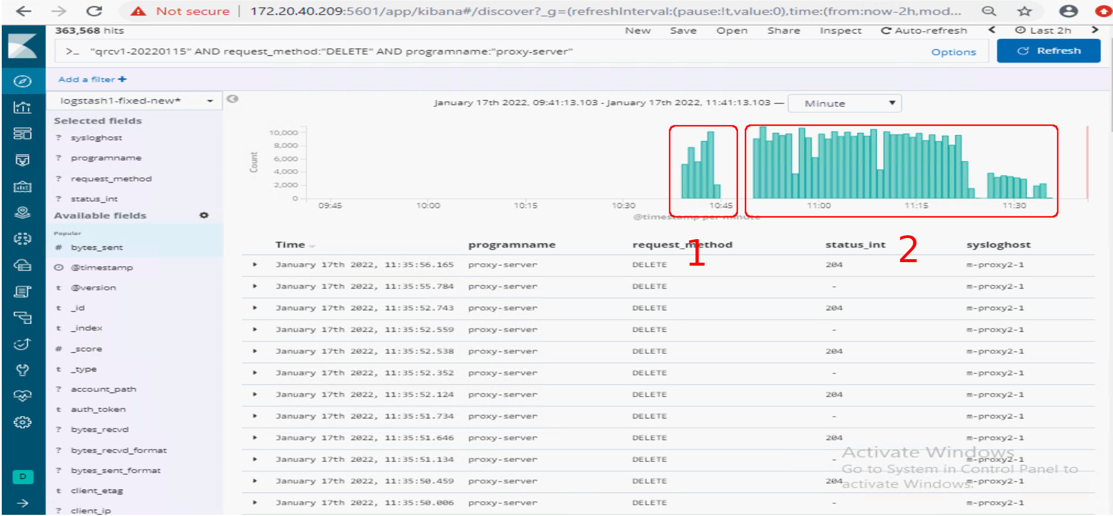The height and width of the screenshot is (516, 1113).
Task: Expand the 11:35:56.165 log row
Action: click(255, 265)
